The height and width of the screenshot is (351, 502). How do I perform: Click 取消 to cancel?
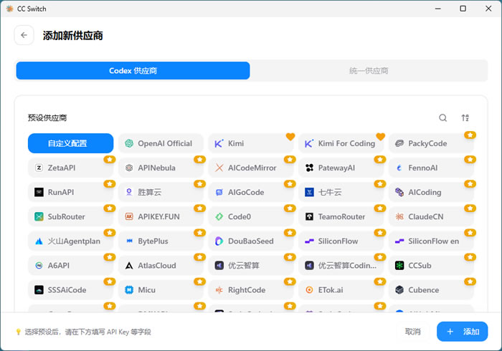[412, 332]
